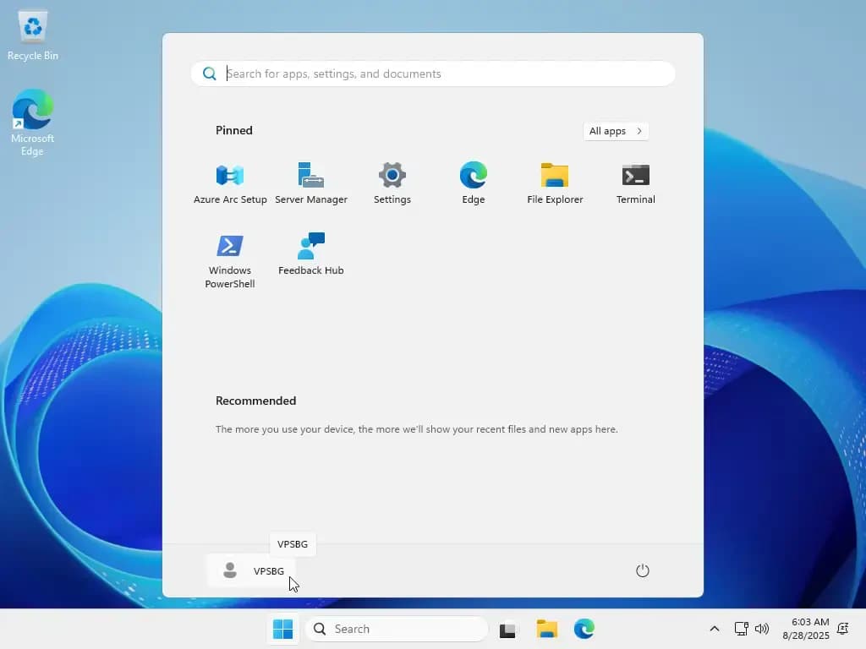This screenshot has width=866, height=649.
Task: Open the notifications bell icon
Action: 843,629
